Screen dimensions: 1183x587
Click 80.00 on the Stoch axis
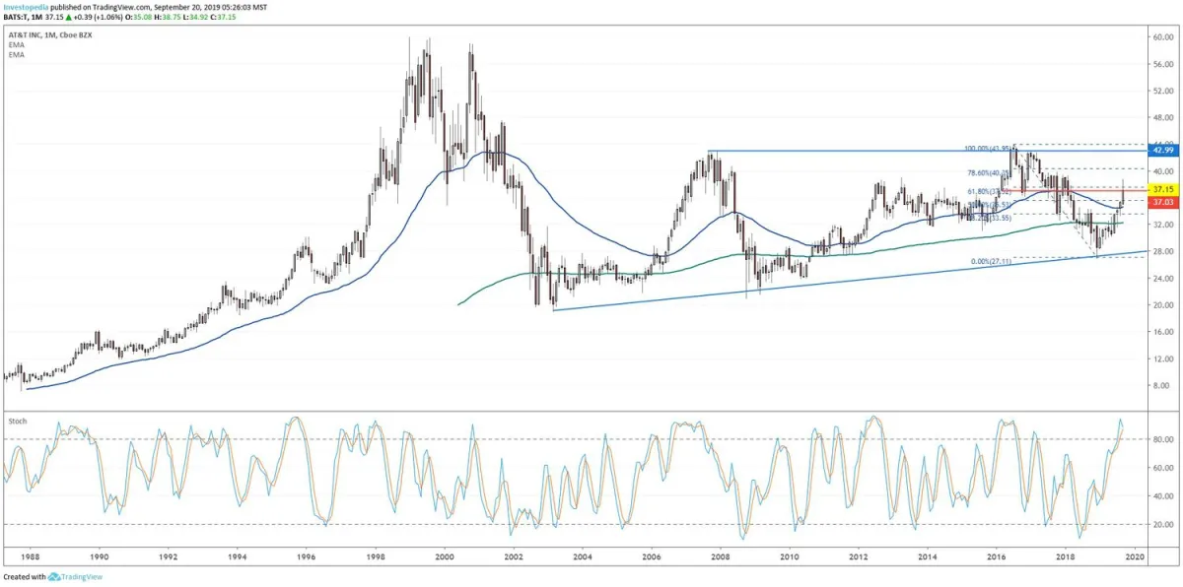point(1161,439)
